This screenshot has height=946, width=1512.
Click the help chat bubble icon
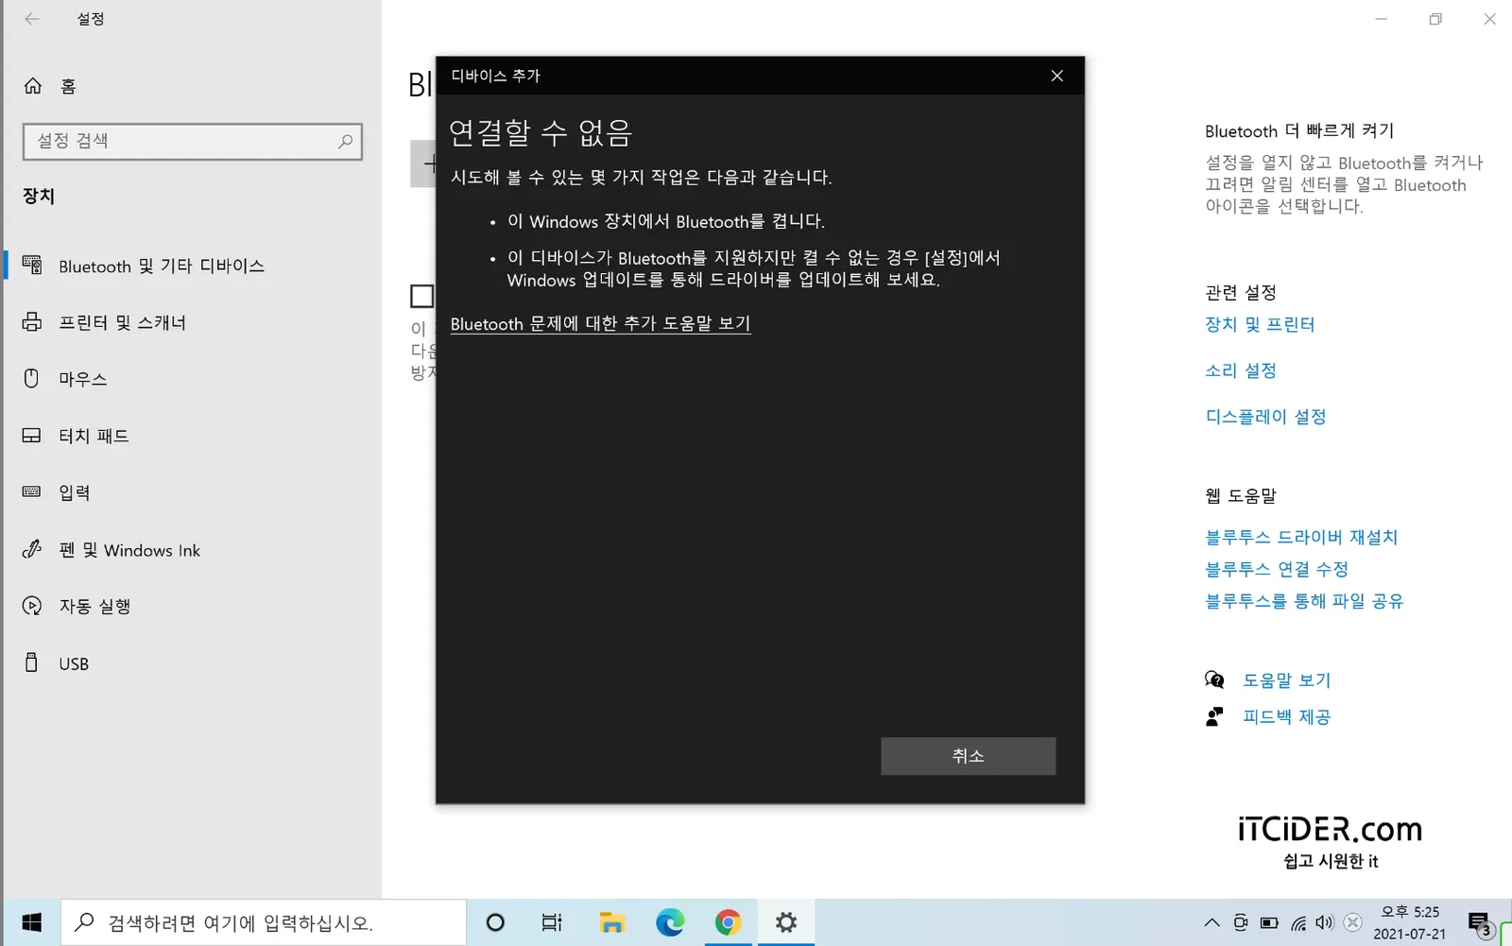[1214, 679]
